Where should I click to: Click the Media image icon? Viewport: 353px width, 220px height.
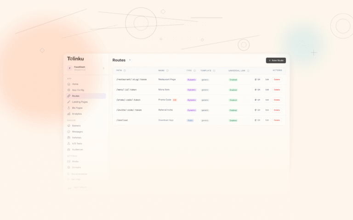[x=68, y=161]
